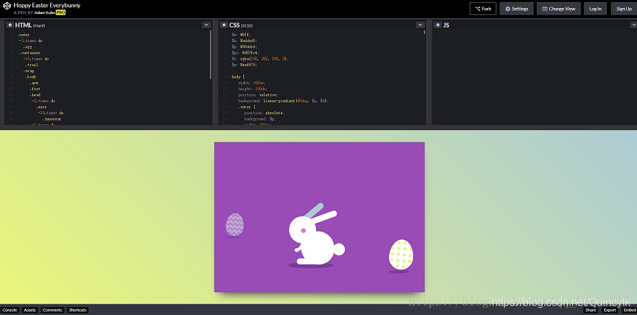Click the 'position: absolute;' line in CSS
The height and width of the screenshot is (315, 637).
click(265, 113)
